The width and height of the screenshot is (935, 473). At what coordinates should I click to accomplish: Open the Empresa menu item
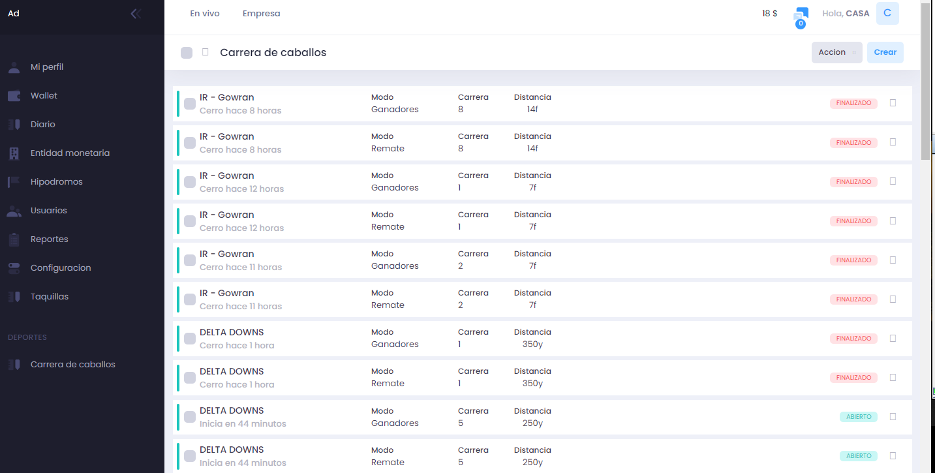pyautogui.click(x=261, y=14)
